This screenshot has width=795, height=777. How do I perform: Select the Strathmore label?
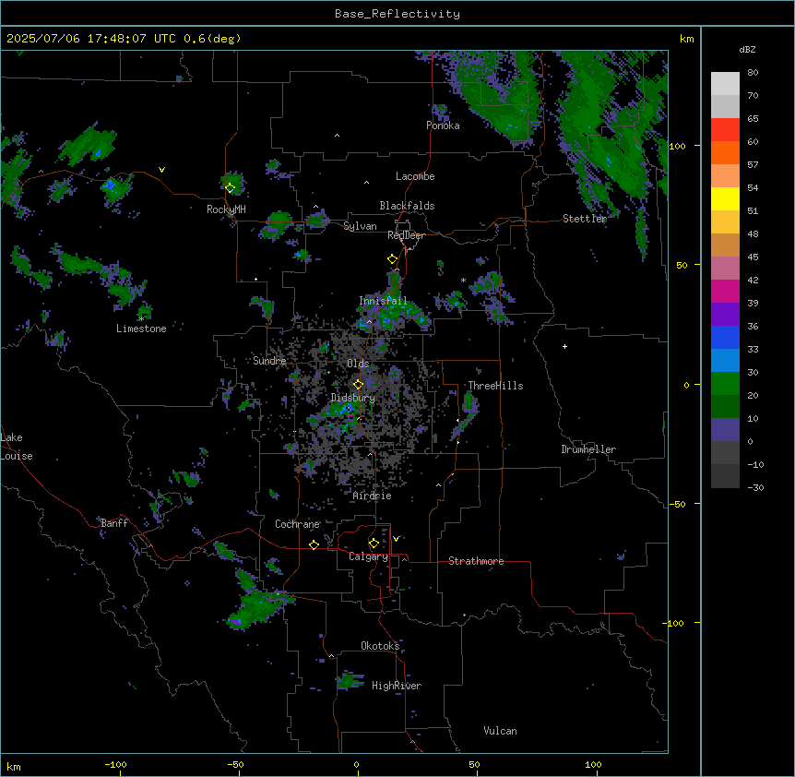pyautogui.click(x=476, y=561)
